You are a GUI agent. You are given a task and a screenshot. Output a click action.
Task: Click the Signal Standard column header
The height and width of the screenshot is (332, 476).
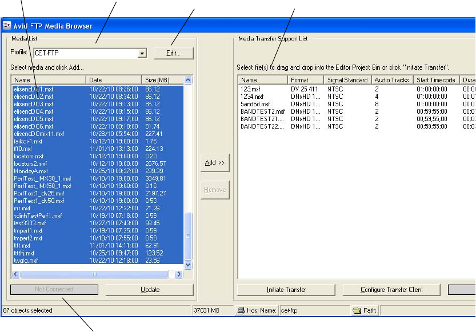click(347, 80)
